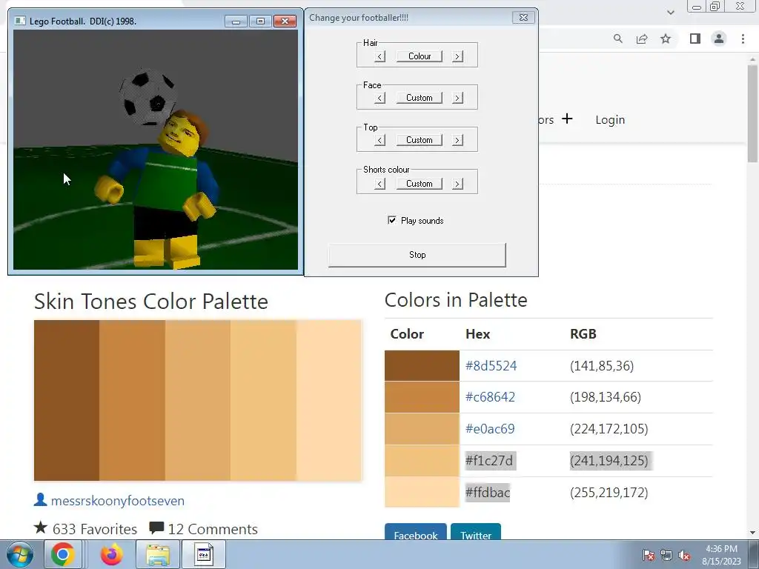
Task: Select previous Top option arrow
Action: tap(380, 140)
